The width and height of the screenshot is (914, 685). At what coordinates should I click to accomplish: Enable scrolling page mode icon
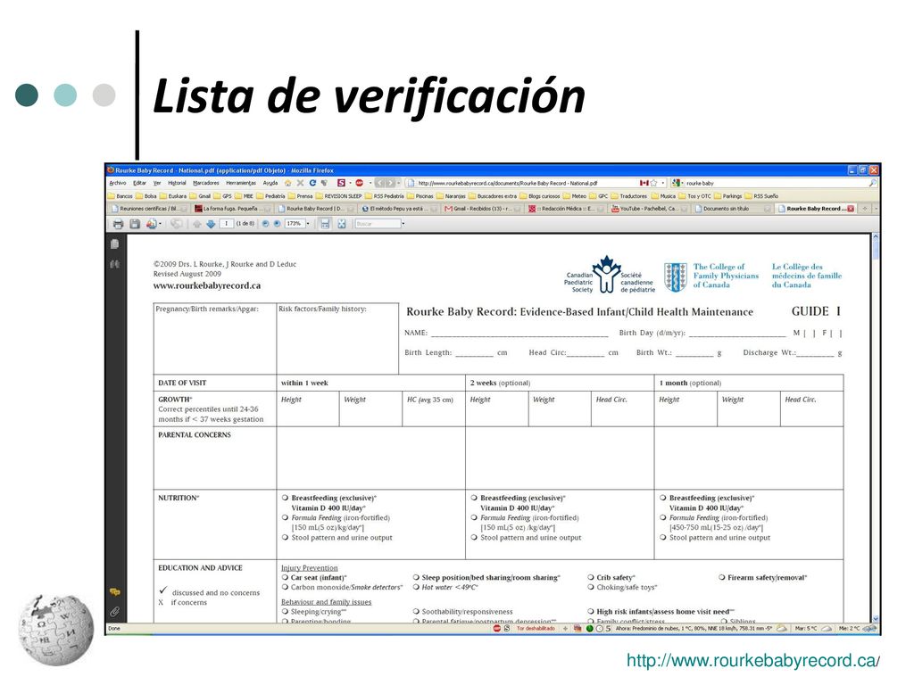[x=325, y=224]
